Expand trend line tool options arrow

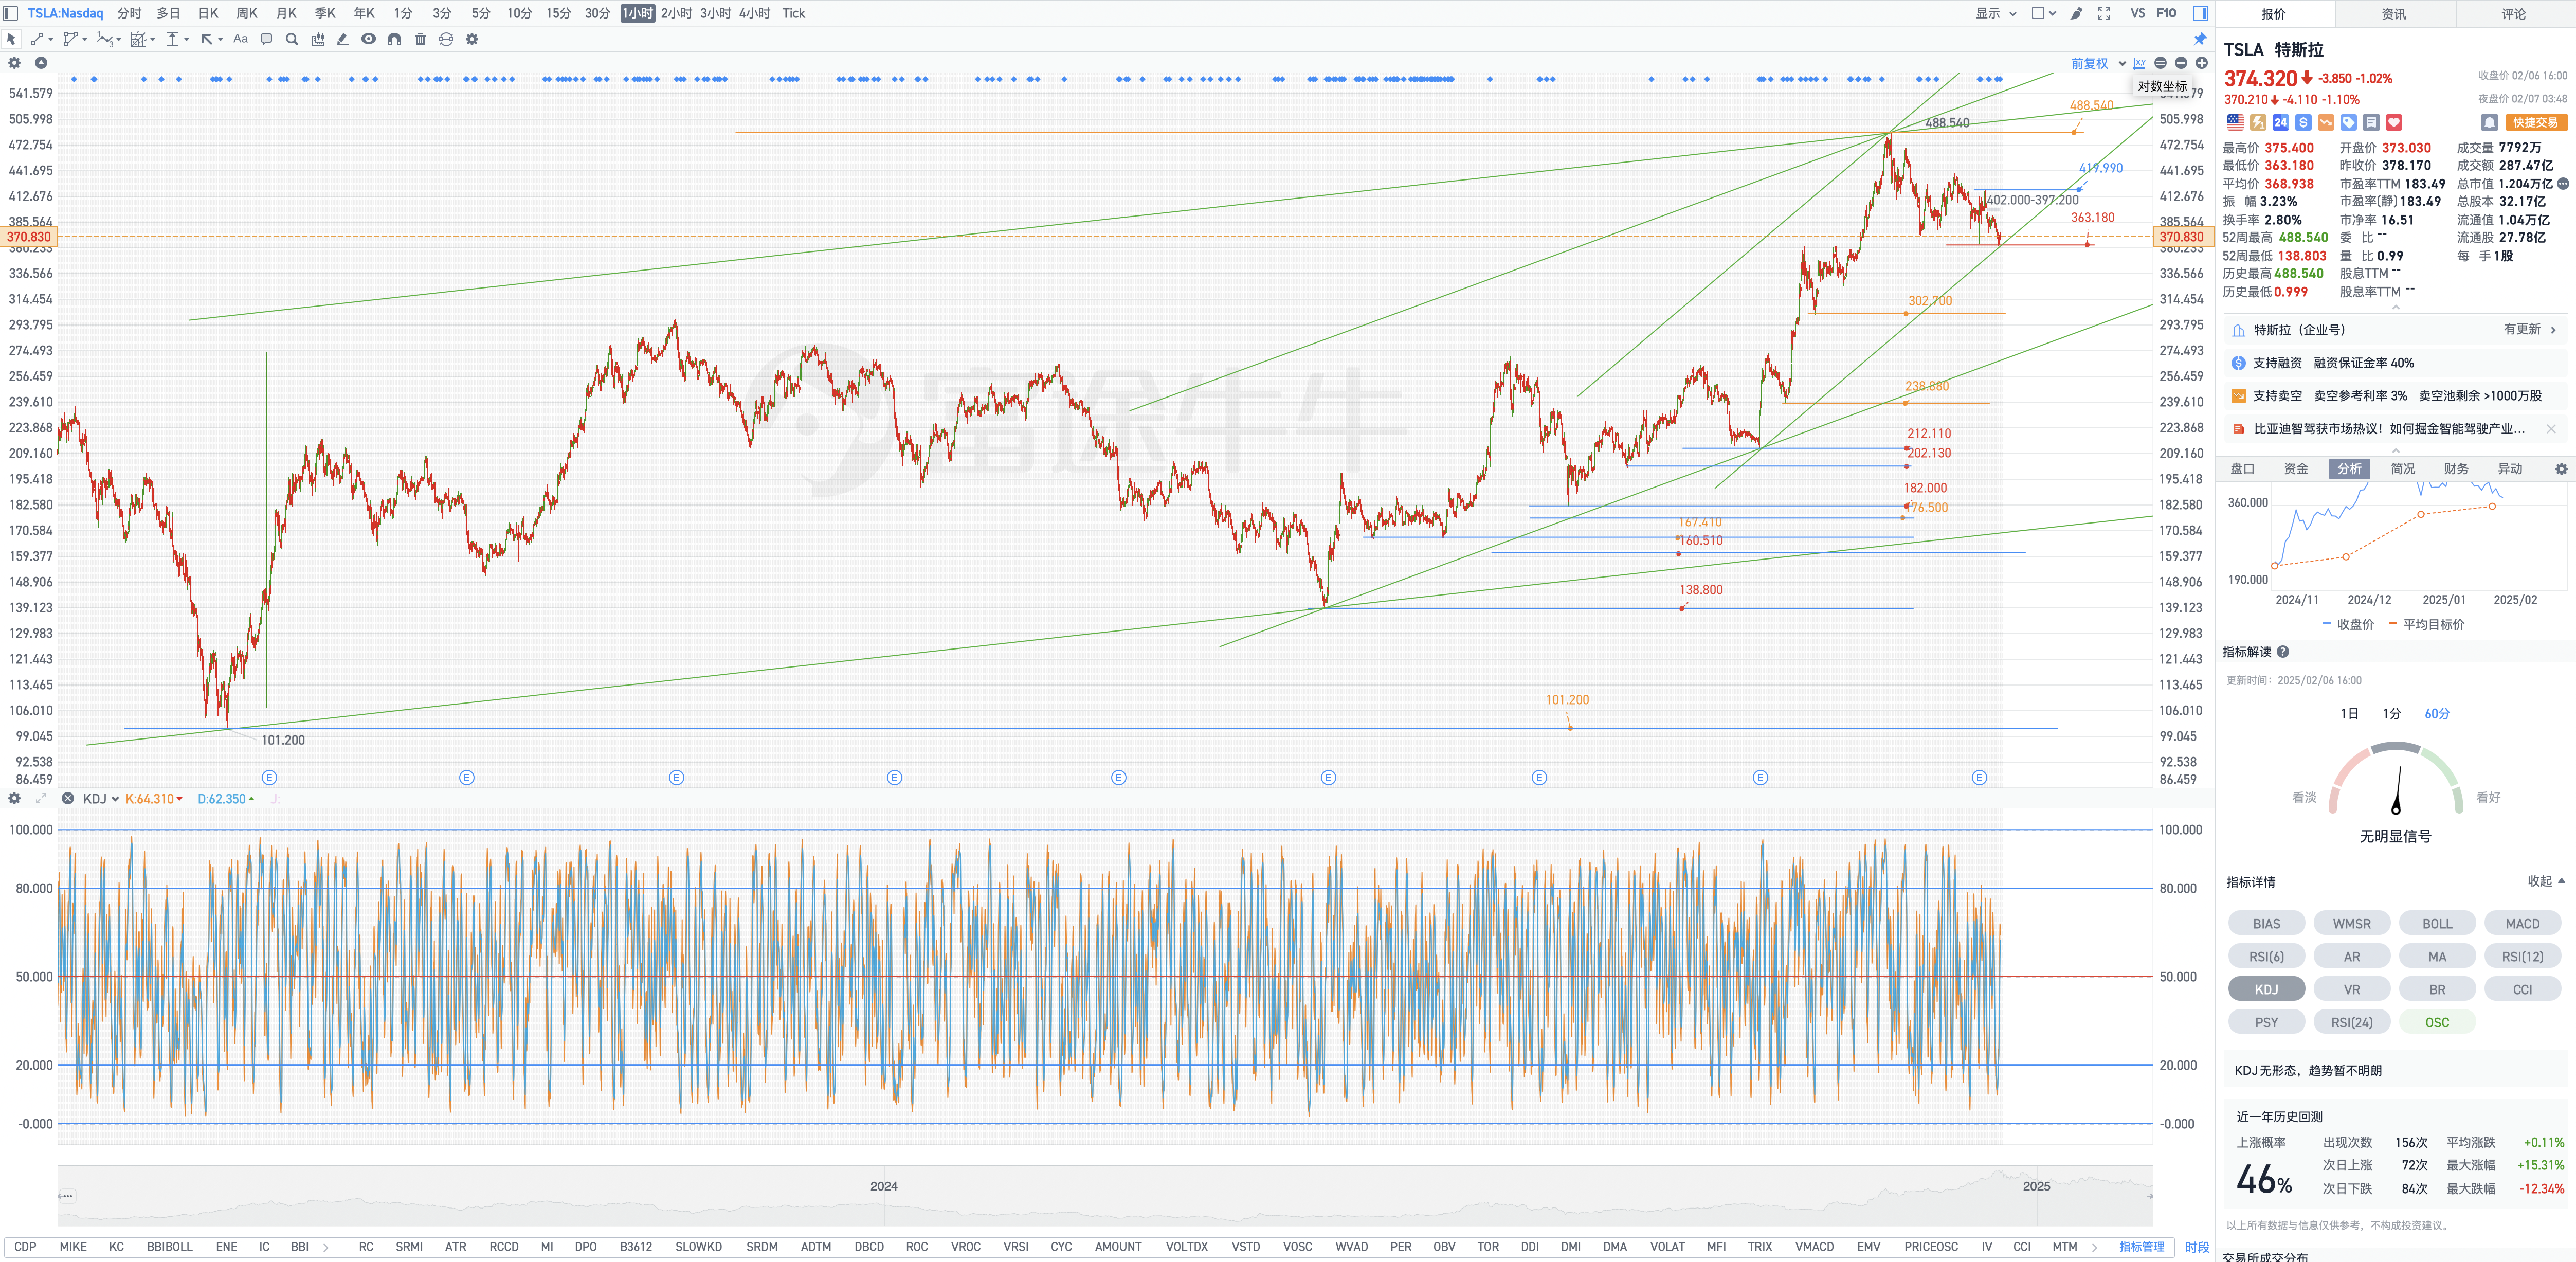click(51, 39)
